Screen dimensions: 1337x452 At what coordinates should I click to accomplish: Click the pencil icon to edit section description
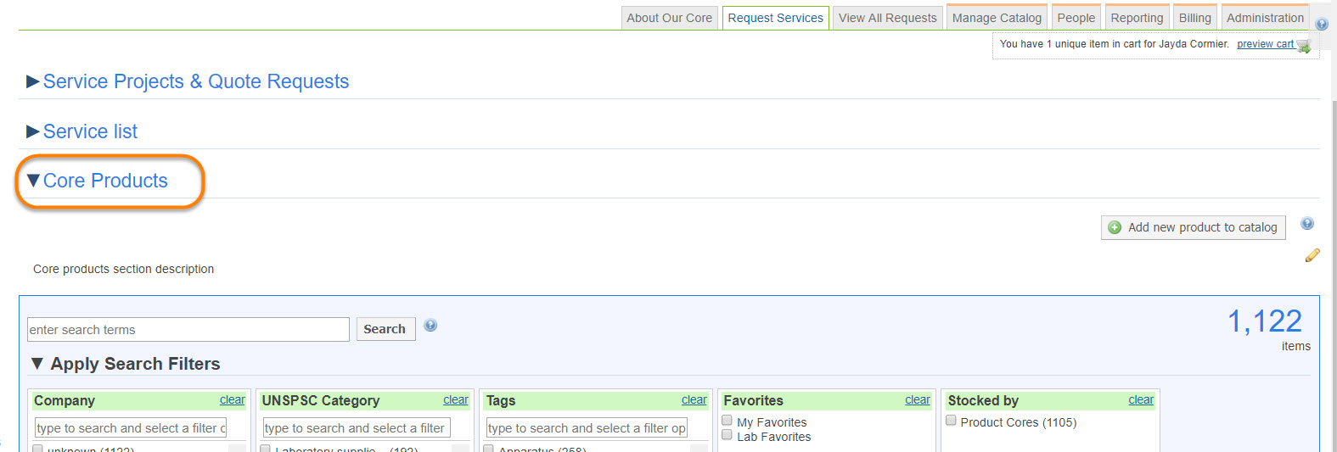[x=1312, y=255]
